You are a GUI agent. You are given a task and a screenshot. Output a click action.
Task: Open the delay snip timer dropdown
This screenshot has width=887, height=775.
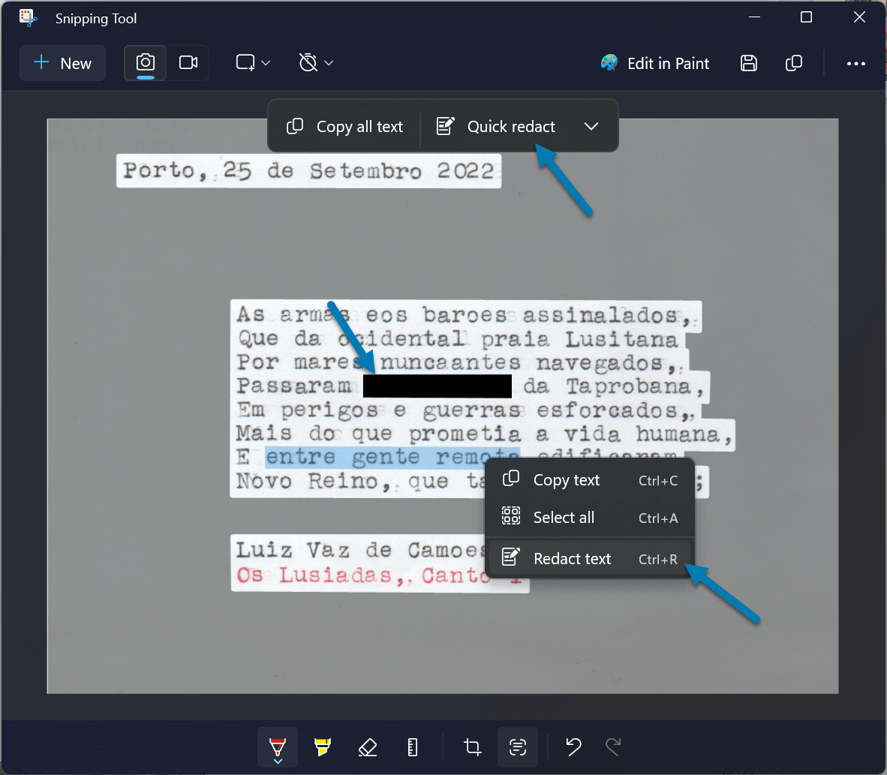pos(316,63)
